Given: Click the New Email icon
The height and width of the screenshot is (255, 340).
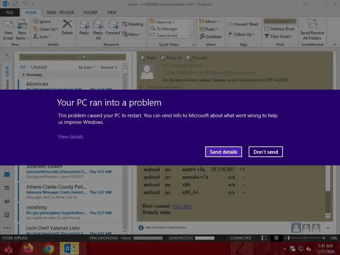Looking at the screenshot, I should (x=8, y=24).
